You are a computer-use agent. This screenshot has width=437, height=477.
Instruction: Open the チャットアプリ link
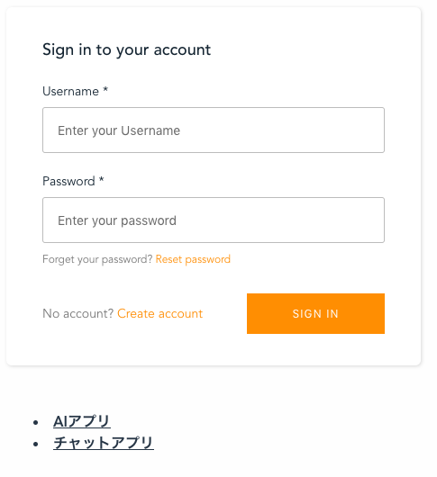point(104,443)
